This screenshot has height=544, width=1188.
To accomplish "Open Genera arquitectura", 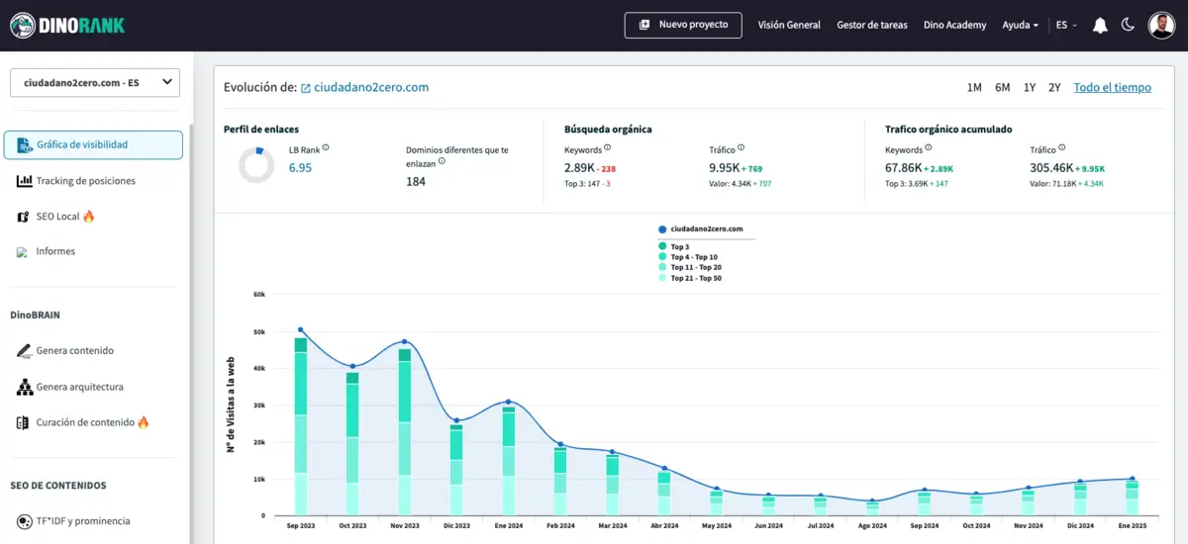I will click(79, 387).
